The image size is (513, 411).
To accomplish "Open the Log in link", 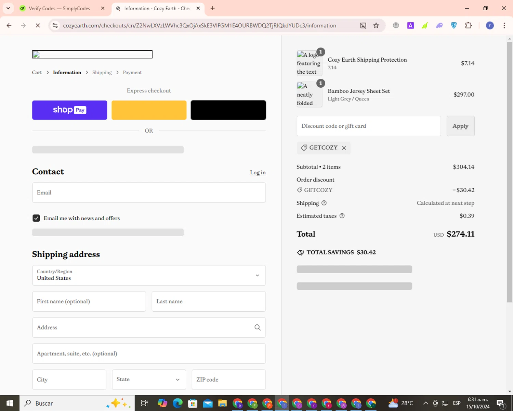I will (258, 173).
